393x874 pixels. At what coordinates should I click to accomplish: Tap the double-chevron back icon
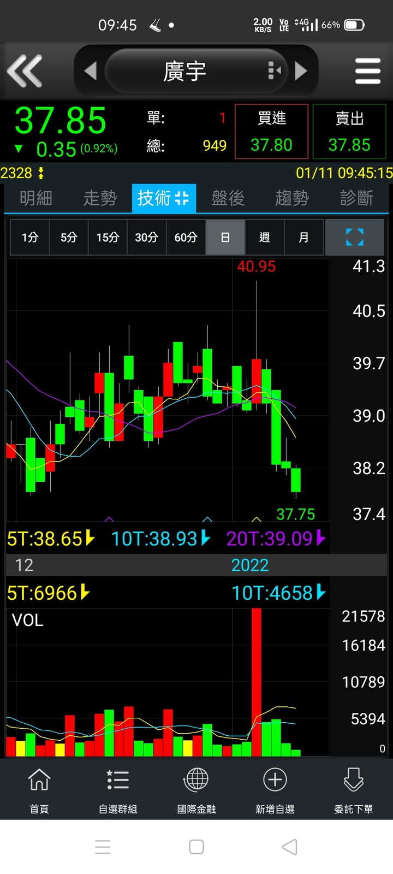tap(25, 71)
